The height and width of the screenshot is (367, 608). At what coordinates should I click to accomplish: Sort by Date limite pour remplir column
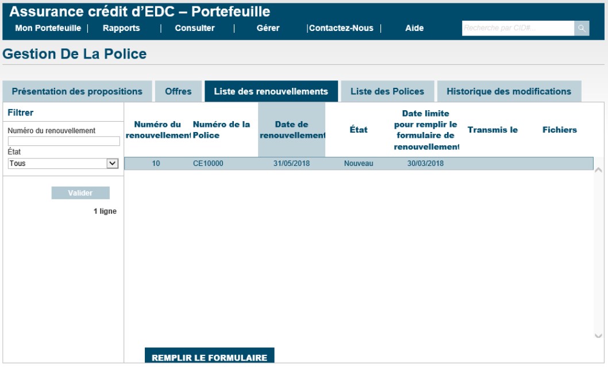(x=426, y=130)
